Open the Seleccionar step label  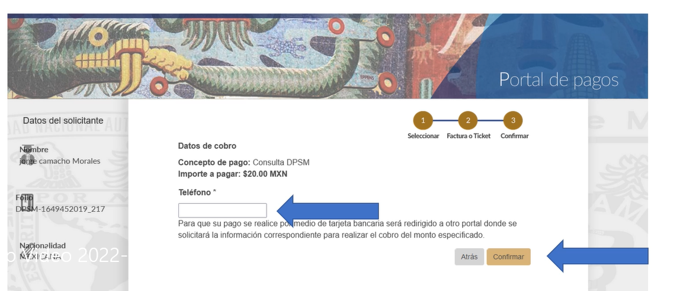click(x=424, y=136)
